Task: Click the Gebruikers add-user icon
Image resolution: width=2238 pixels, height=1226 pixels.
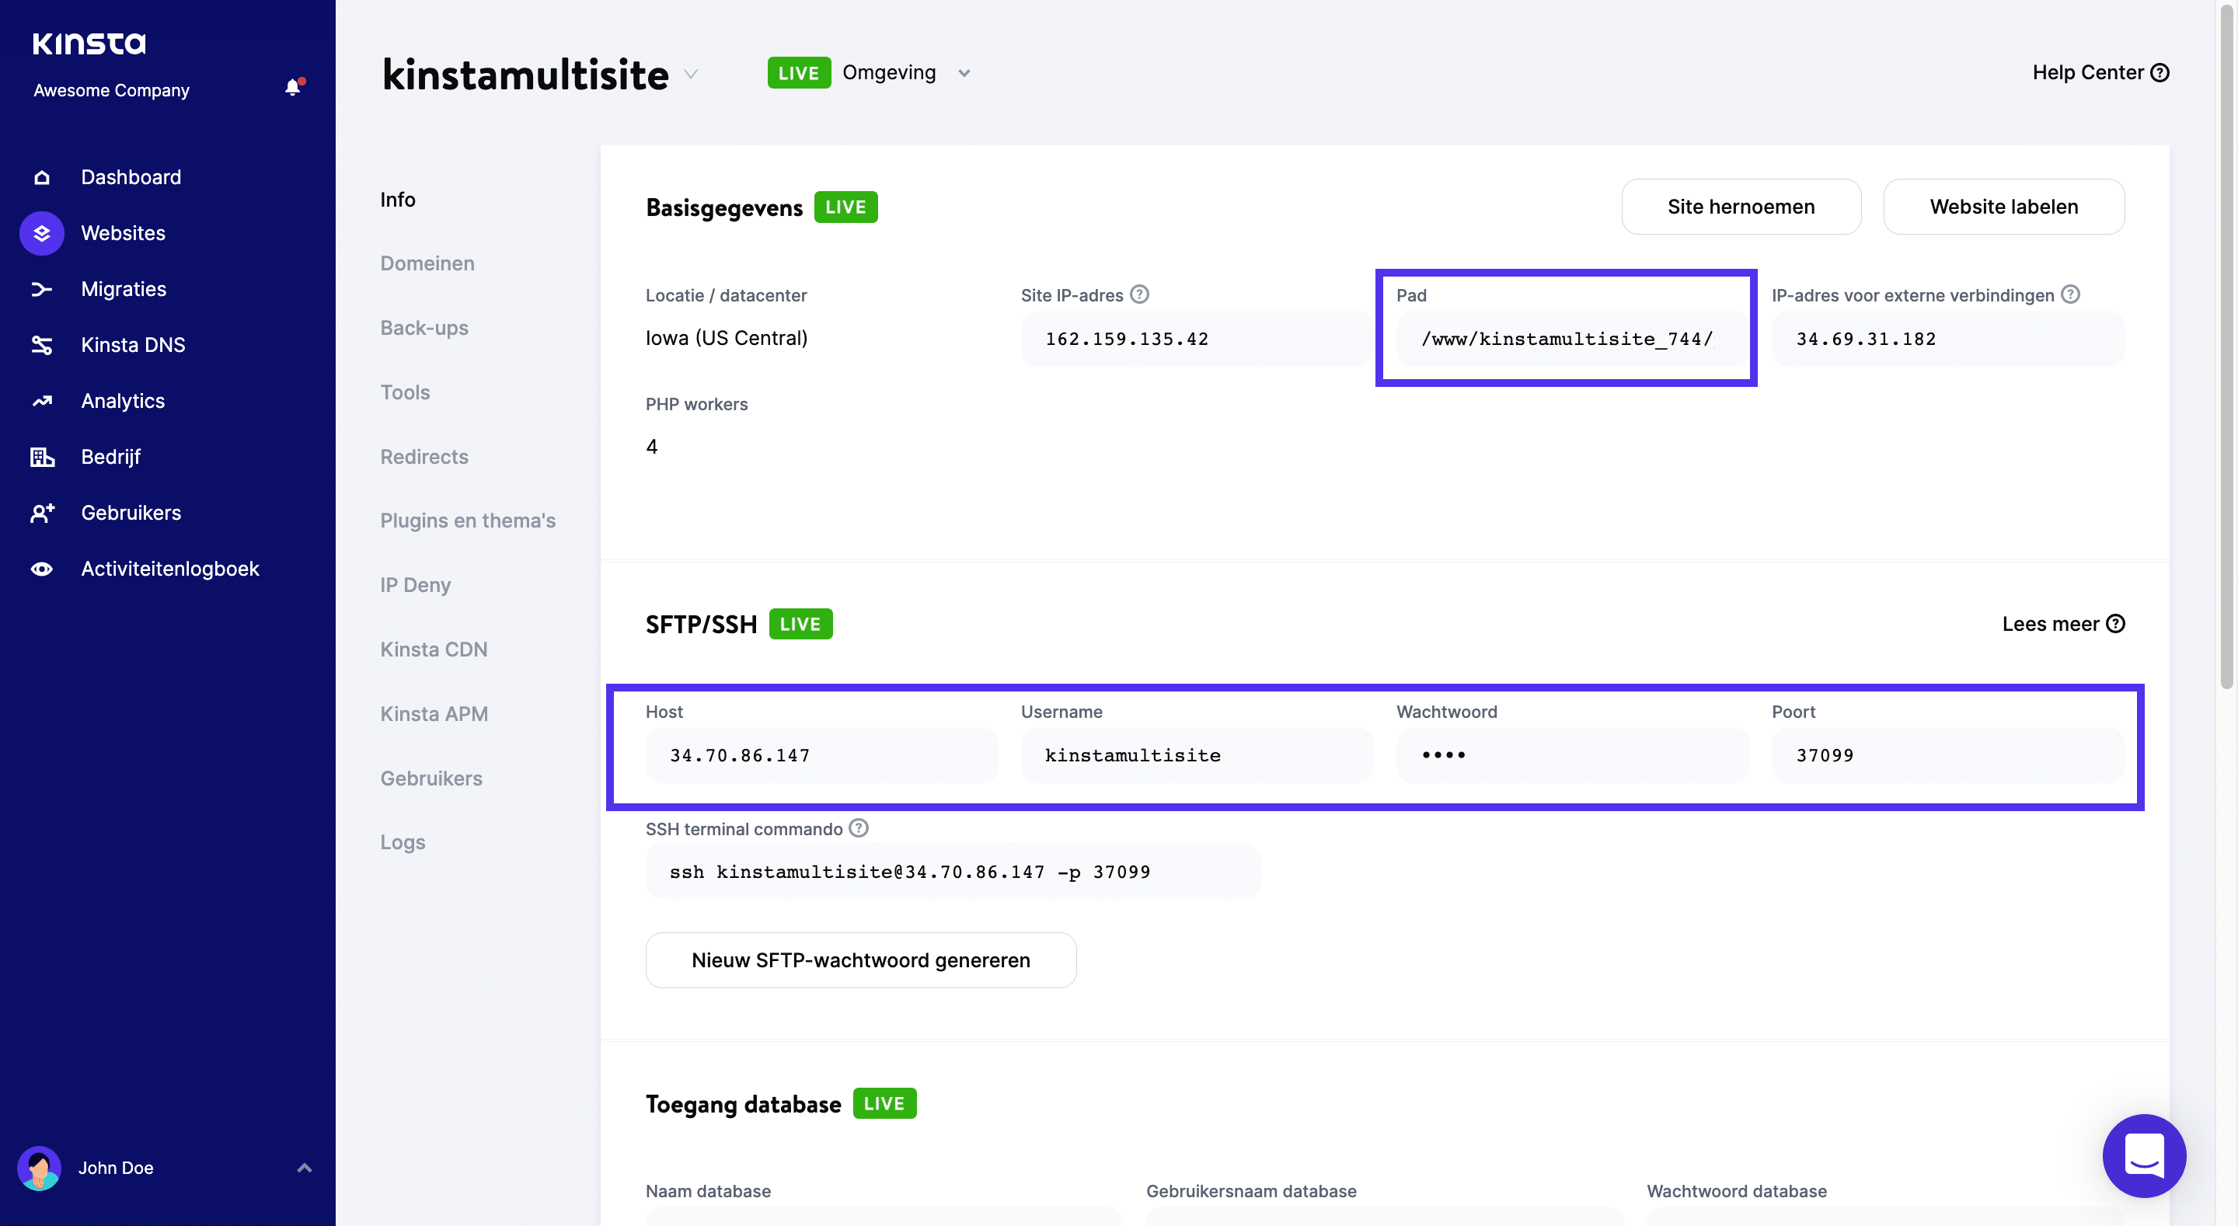Action: (42, 513)
